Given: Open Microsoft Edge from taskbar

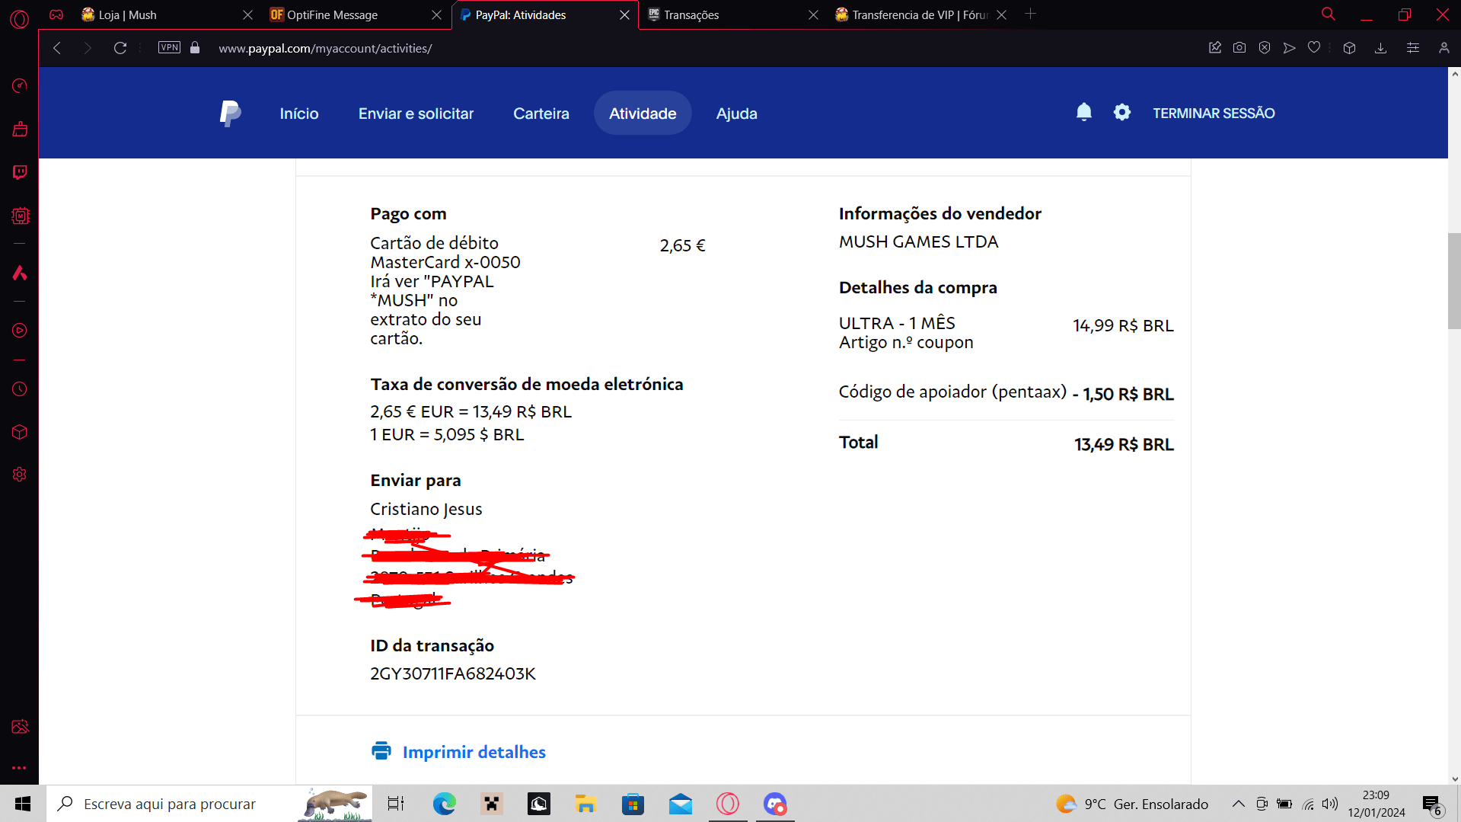Looking at the screenshot, I should click(x=444, y=804).
